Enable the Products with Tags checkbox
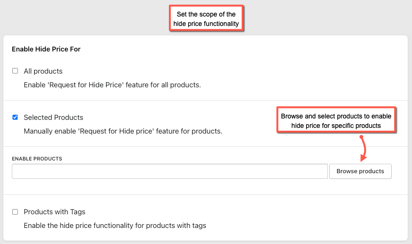412x244 pixels. tap(15, 212)
